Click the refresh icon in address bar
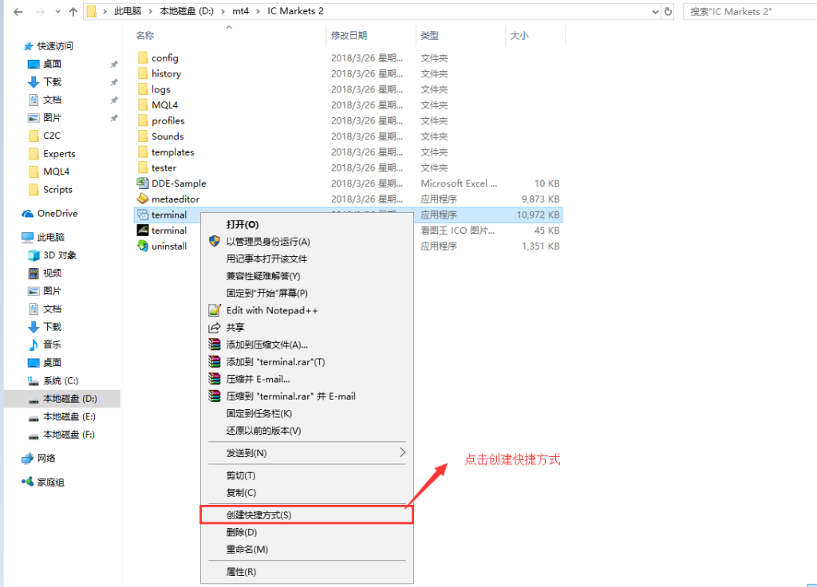The height and width of the screenshot is (587, 817). pyautogui.click(x=667, y=12)
